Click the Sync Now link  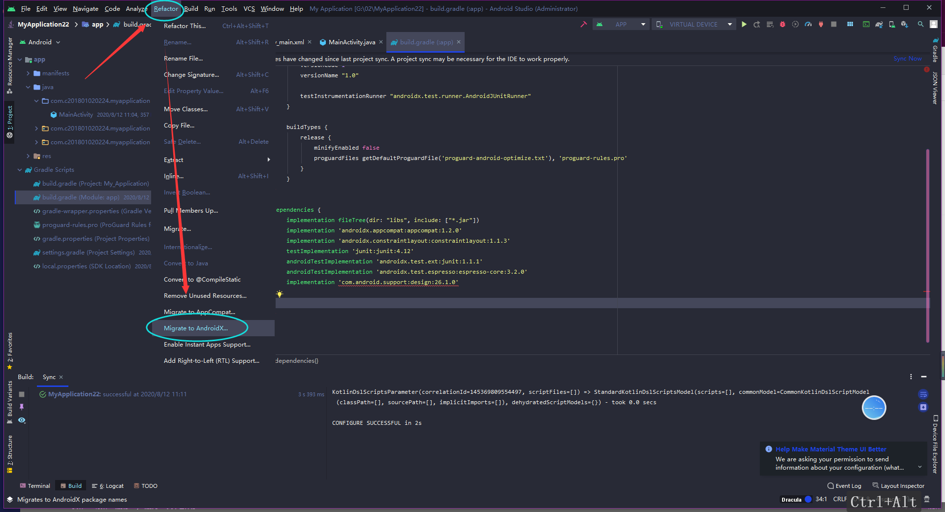click(908, 59)
